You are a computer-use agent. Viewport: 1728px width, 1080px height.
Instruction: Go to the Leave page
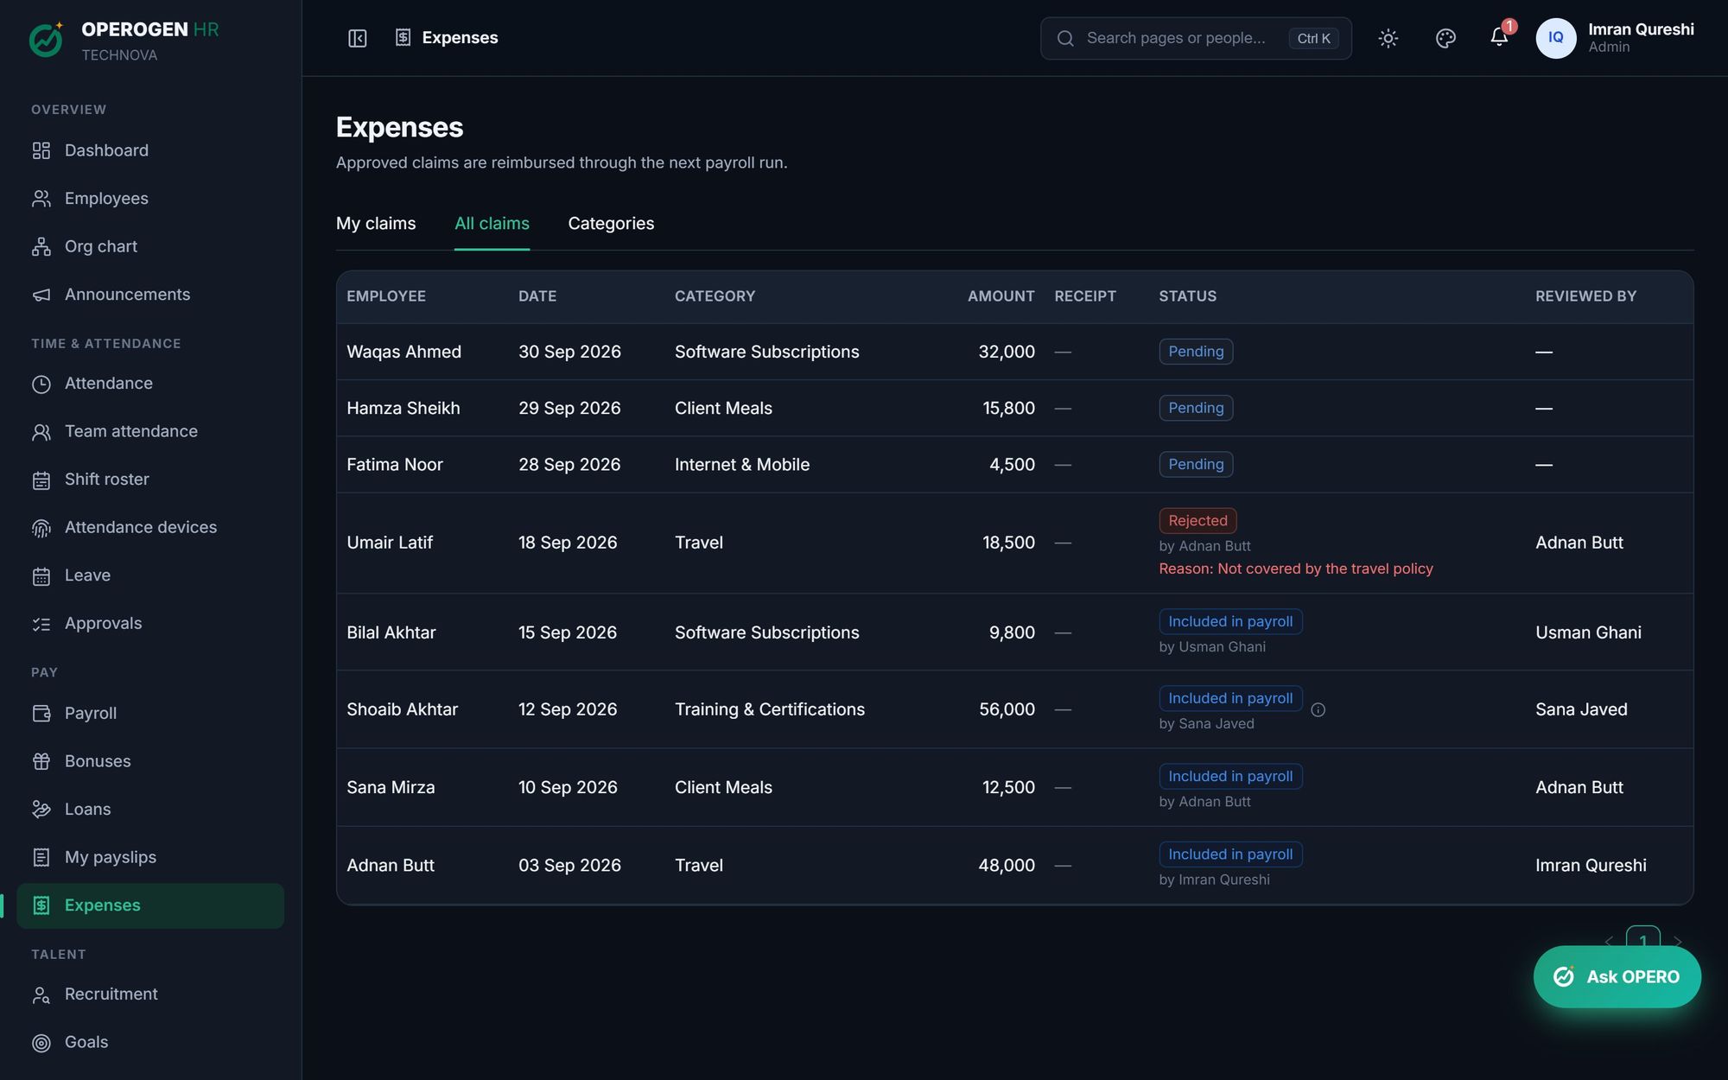[x=150, y=575]
